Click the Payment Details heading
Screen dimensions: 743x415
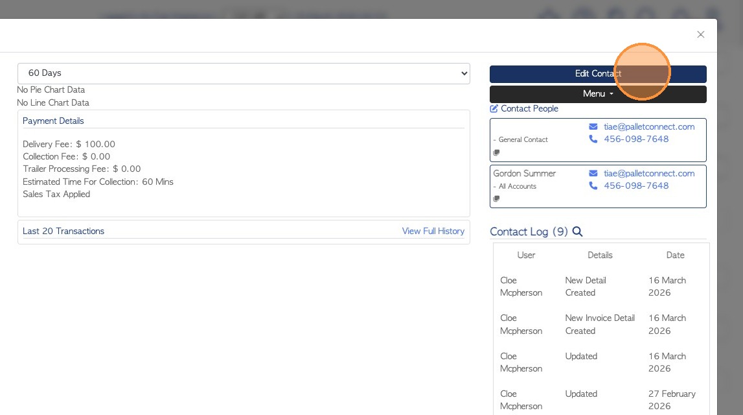[x=53, y=121]
